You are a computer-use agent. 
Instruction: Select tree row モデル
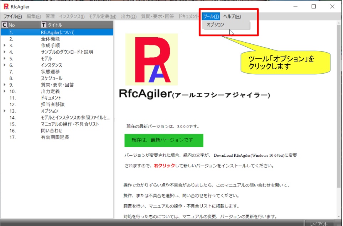[57, 59]
